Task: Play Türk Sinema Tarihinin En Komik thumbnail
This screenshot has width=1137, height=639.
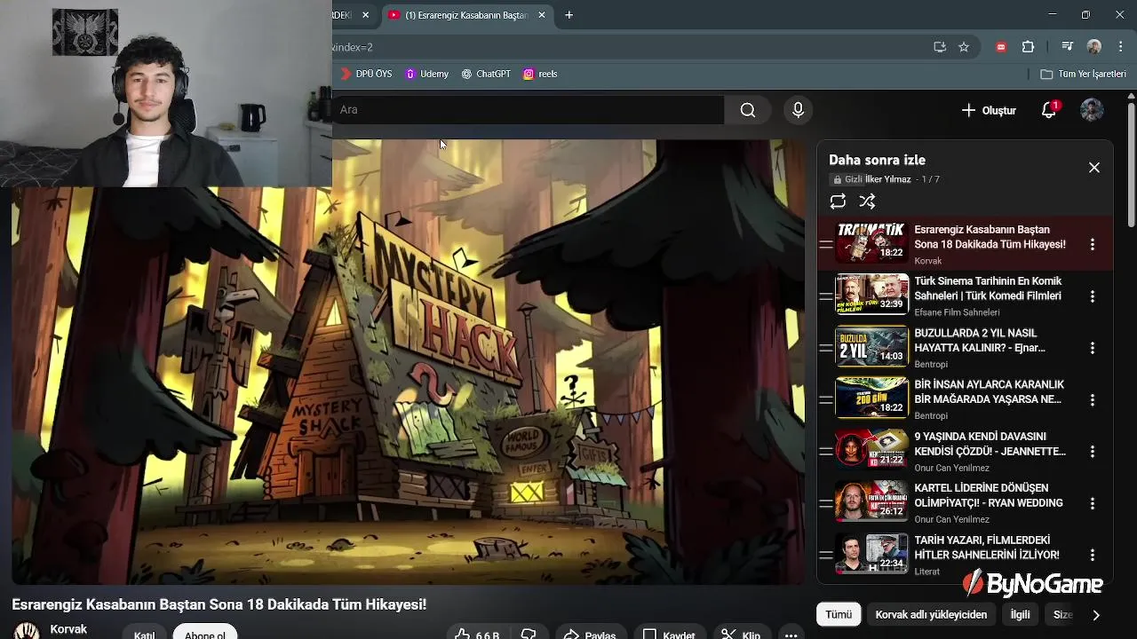Action: (x=872, y=295)
